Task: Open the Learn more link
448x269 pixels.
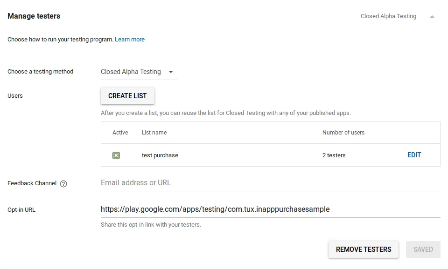Action: click(130, 40)
